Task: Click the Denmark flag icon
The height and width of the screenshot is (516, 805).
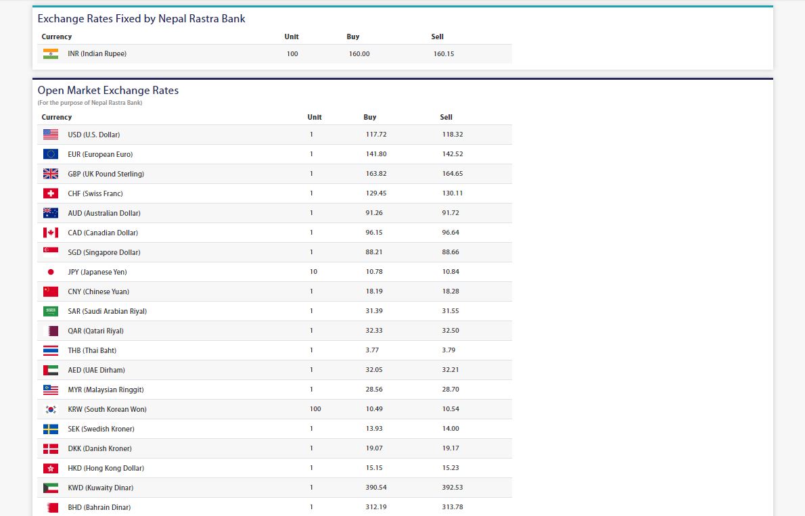Action: point(50,449)
